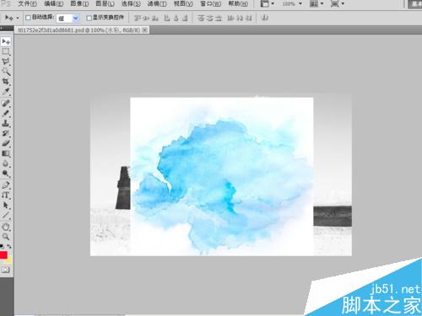The width and height of the screenshot is (422, 316).
Task: Enable the 自动选择 checkbox
Action: click(28, 18)
